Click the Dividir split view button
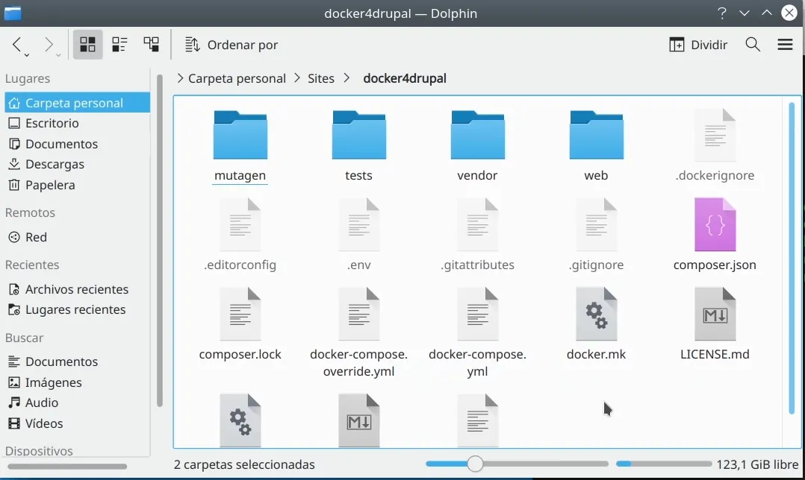The image size is (805, 480). (698, 45)
